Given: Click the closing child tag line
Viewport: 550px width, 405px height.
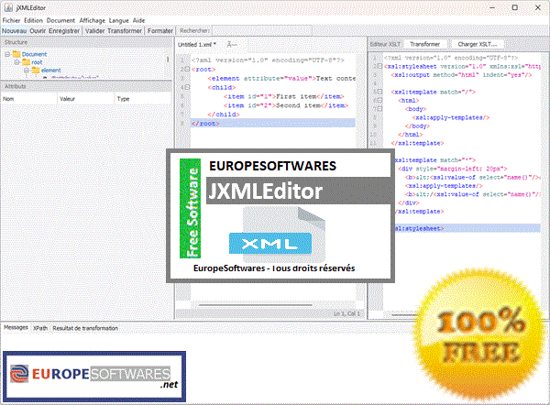Looking at the screenshot, I should click(x=223, y=115).
